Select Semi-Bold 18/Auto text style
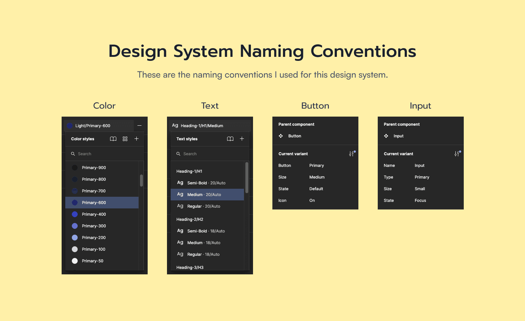The width and height of the screenshot is (525, 321). [207, 231]
